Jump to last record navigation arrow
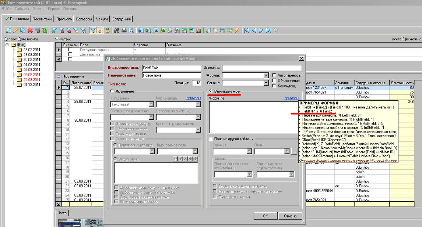Viewport: 422px width, 227px height. click(268, 30)
